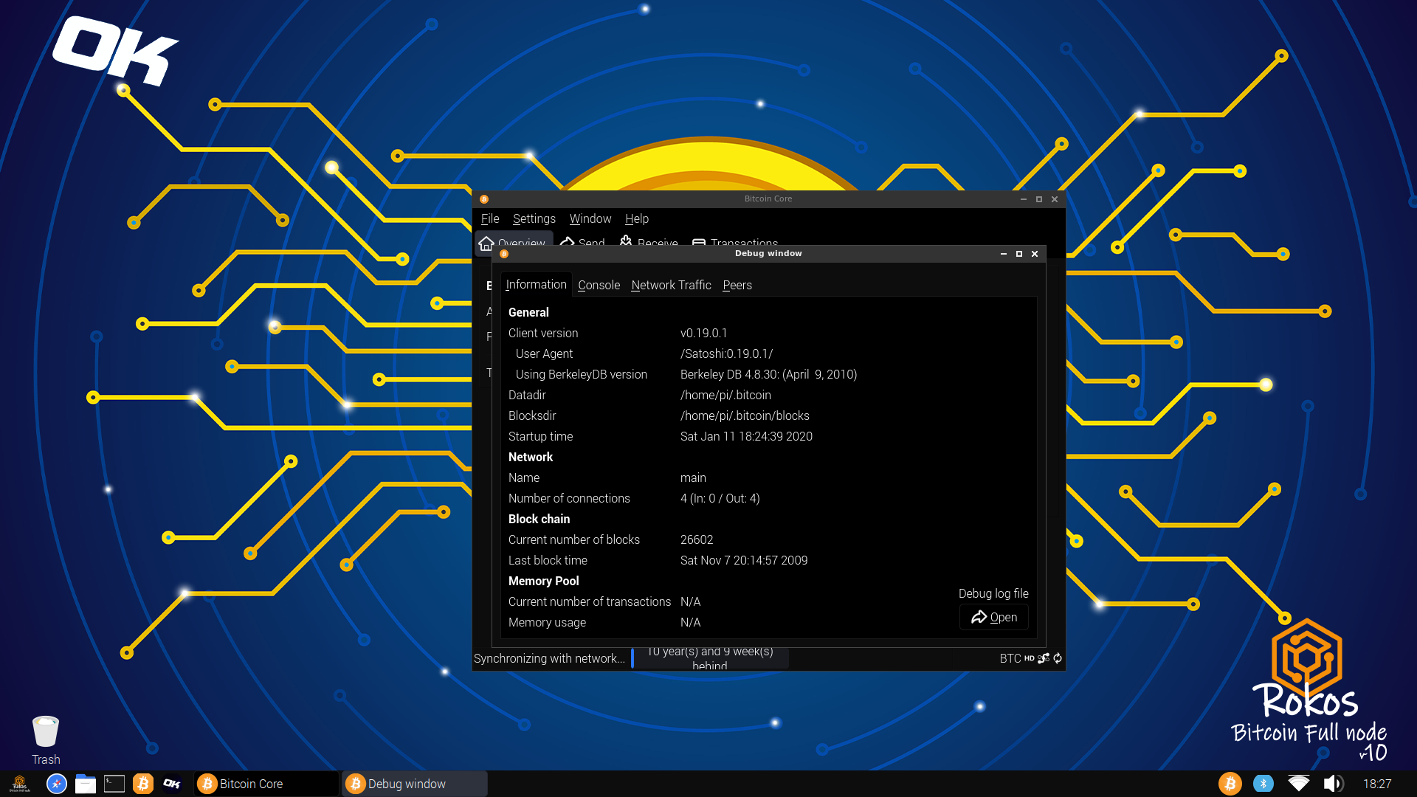Open the Window menu
Screen dimensions: 1417x797
(x=590, y=218)
